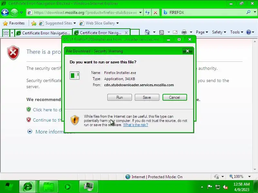Click the Firefox Installer file icon
The height and width of the screenshot is (193, 258).
point(74,76)
